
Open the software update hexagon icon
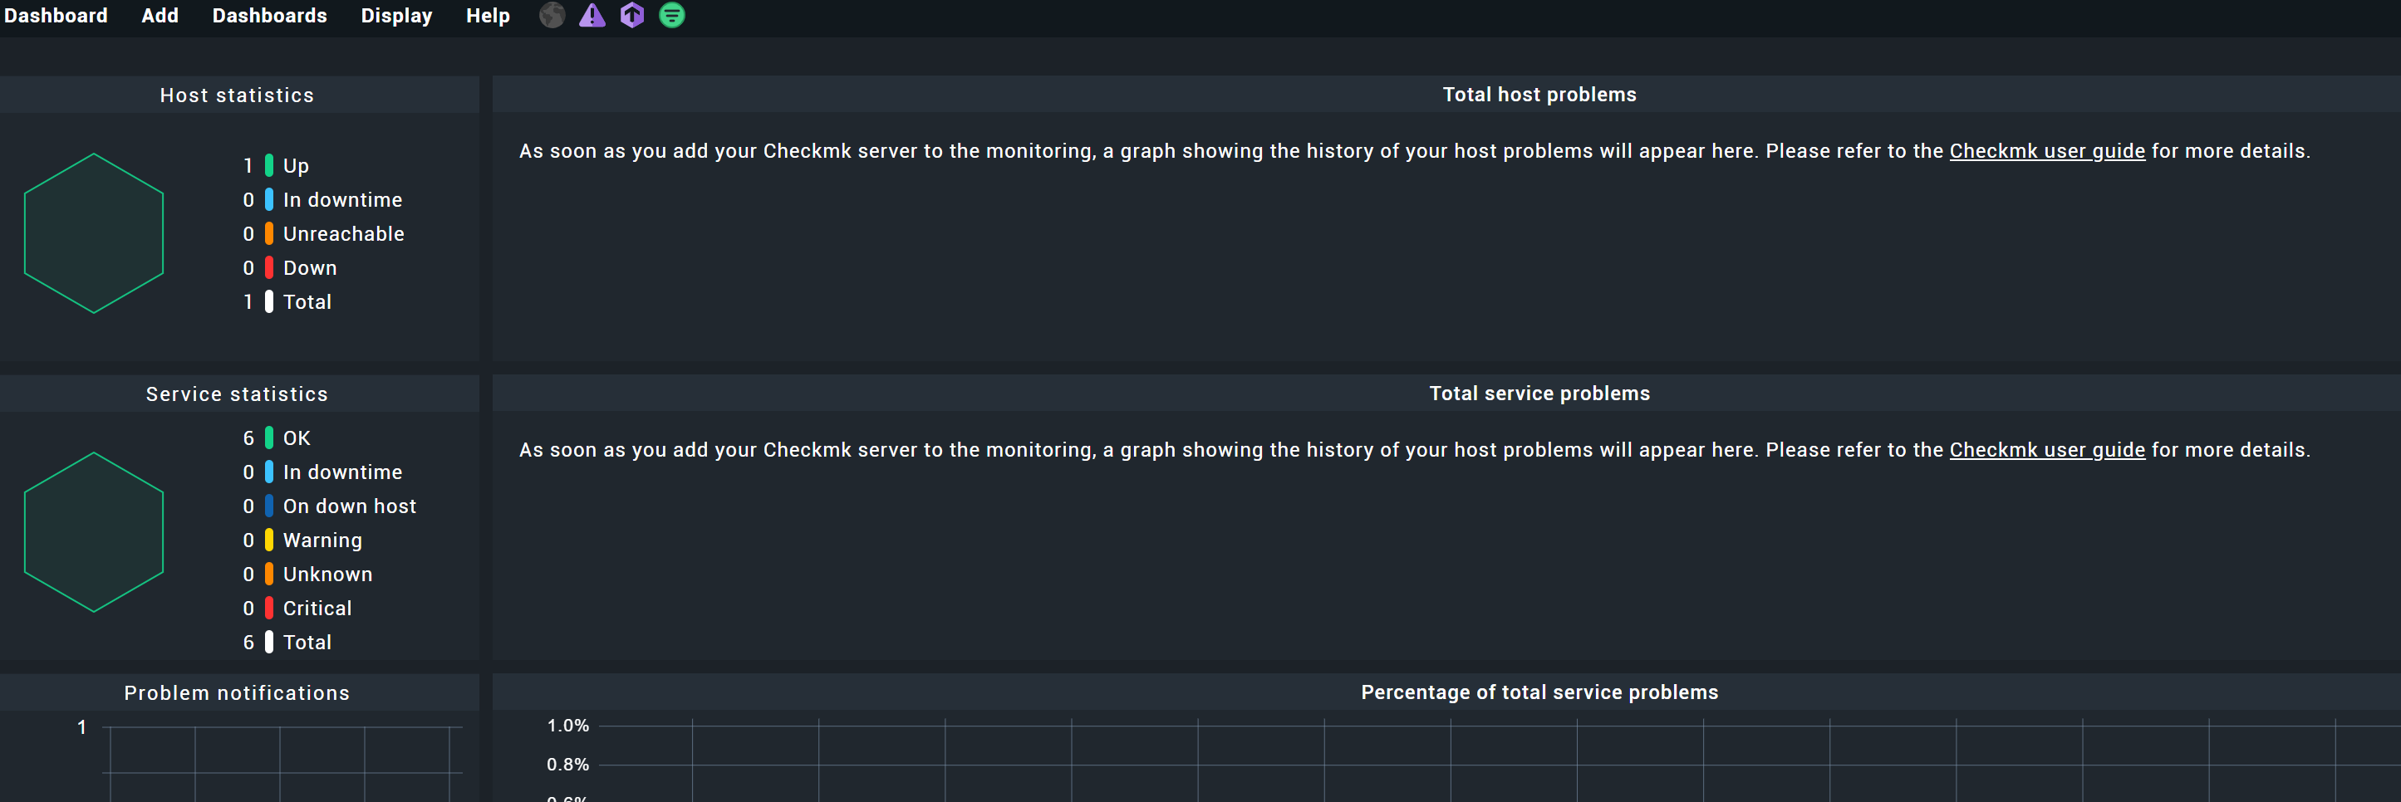pyautogui.click(x=632, y=16)
